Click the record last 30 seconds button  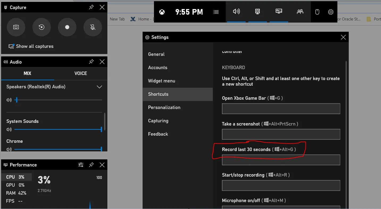click(41, 27)
